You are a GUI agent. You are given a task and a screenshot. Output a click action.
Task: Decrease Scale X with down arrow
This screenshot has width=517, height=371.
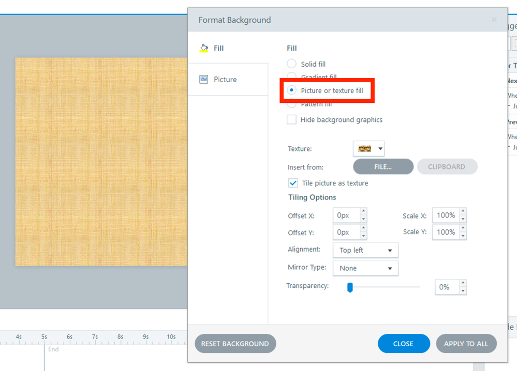point(463,219)
